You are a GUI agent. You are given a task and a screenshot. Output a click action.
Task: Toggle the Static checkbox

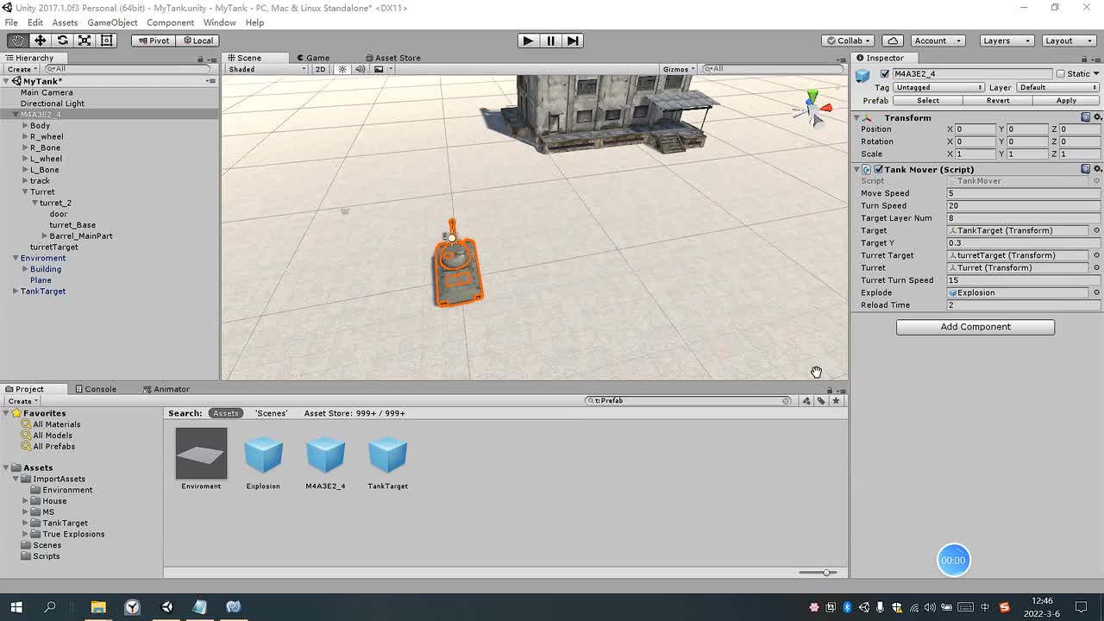tap(1061, 74)
